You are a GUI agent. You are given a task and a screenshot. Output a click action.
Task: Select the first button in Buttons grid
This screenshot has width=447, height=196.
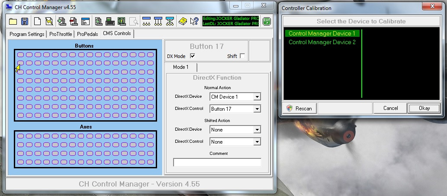[x=20, y=55]
